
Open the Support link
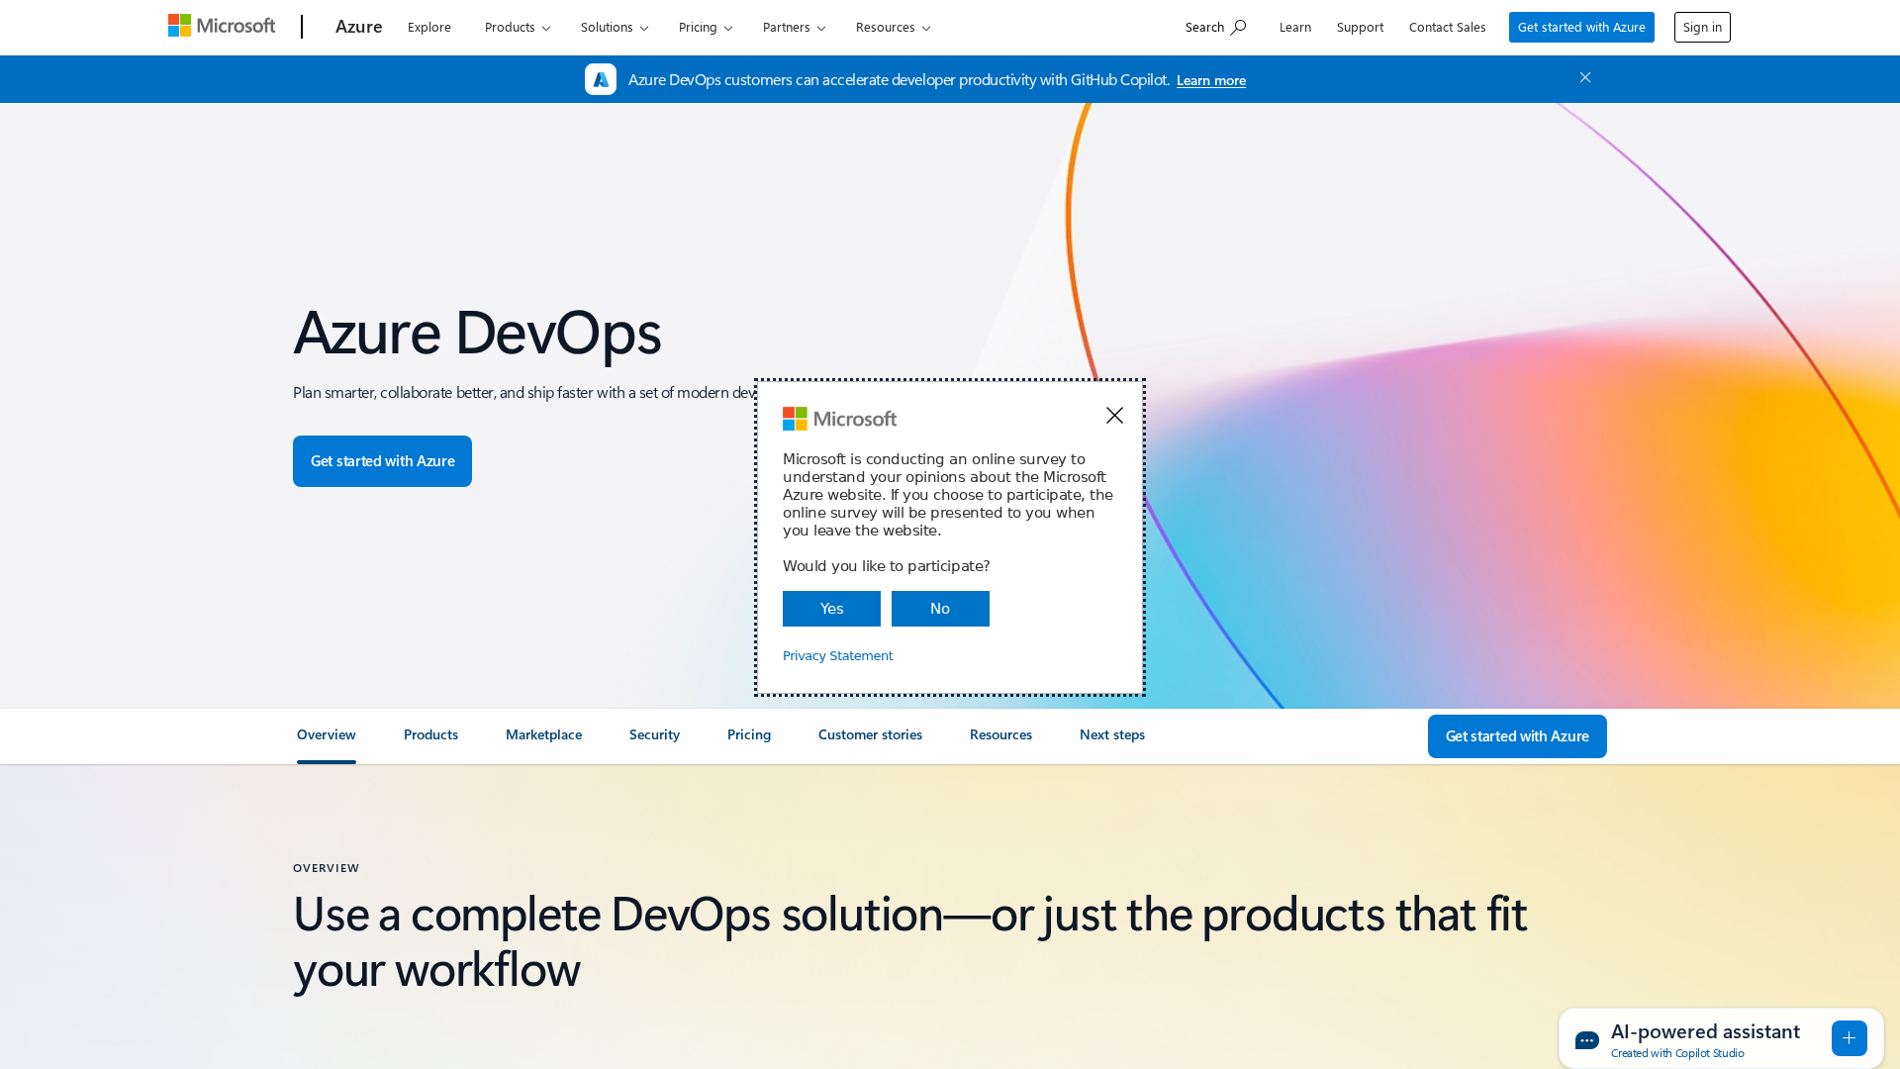tap(1360, 27)
